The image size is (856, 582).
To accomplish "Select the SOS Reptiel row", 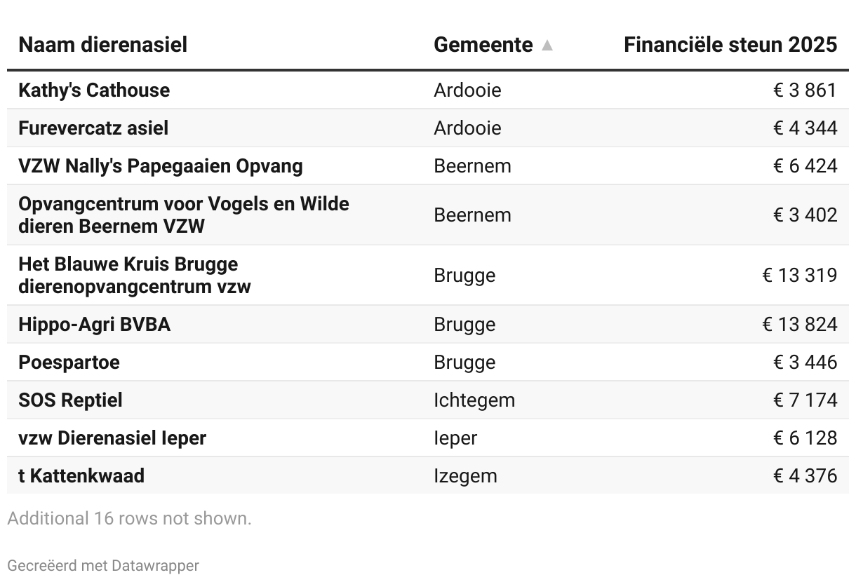I will click(70, 400).
